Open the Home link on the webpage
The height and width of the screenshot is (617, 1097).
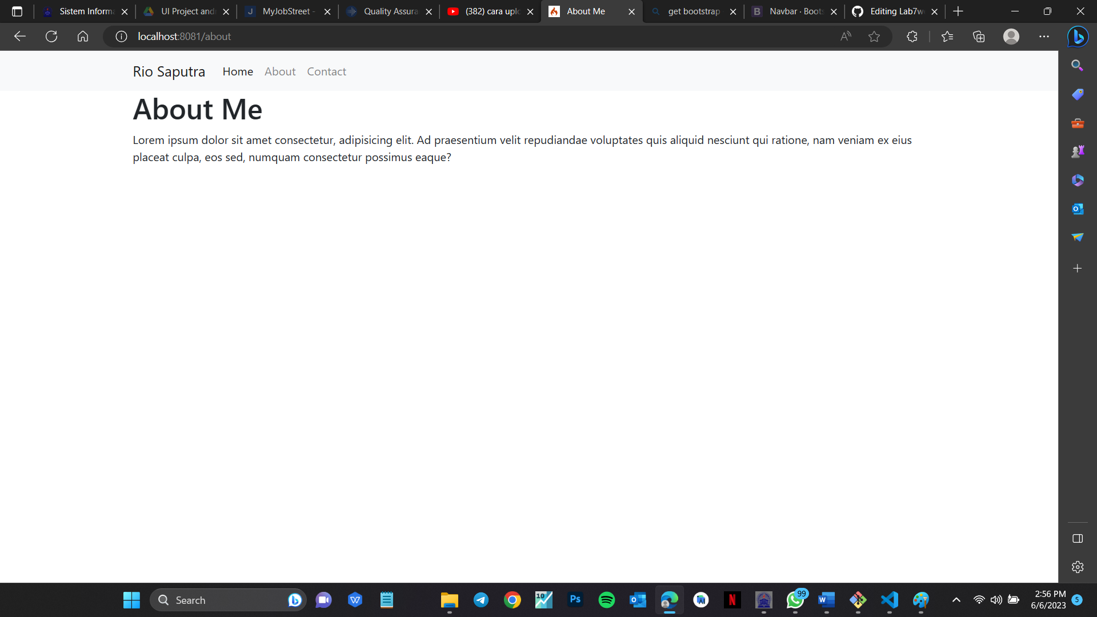(238, 71)
